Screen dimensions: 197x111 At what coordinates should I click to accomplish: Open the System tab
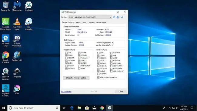92,22
